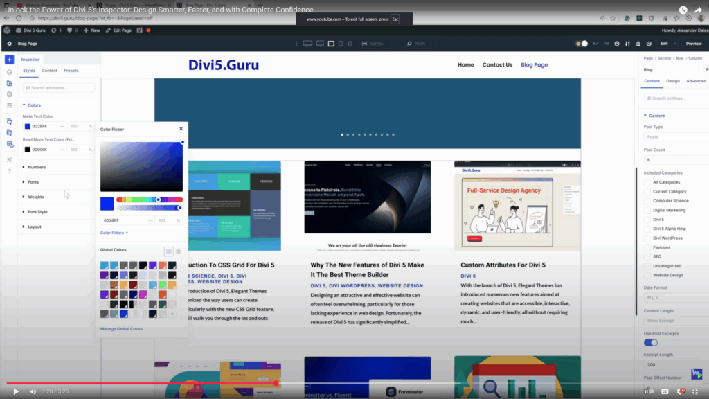709x399 pixels.
Task: Open the tools wrench icon in left sidebar
Action: (9, 160)
